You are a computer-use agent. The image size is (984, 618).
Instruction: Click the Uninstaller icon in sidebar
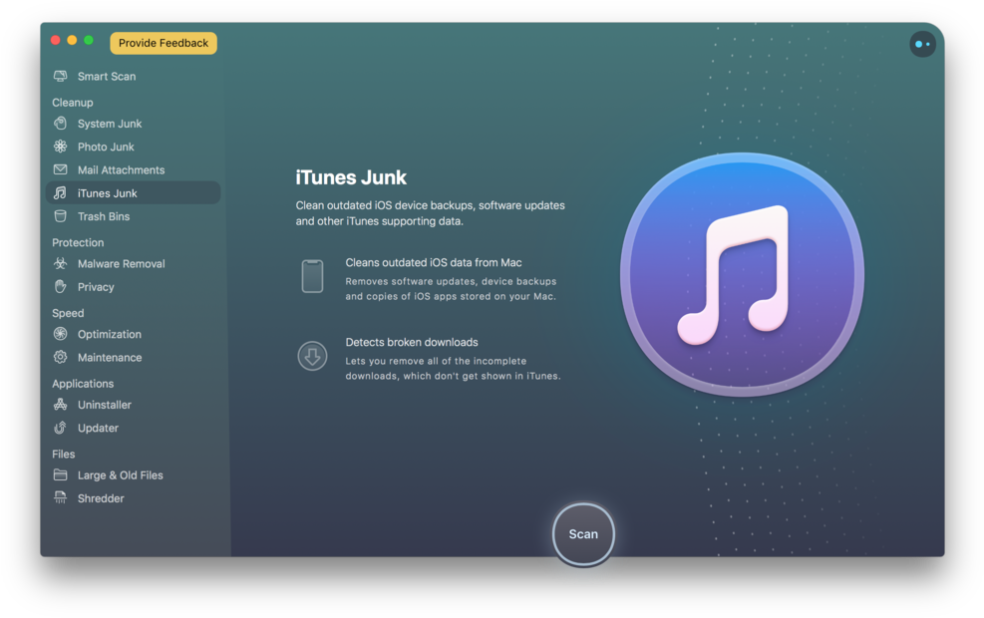pyautogui.click(x=60, y=405)
